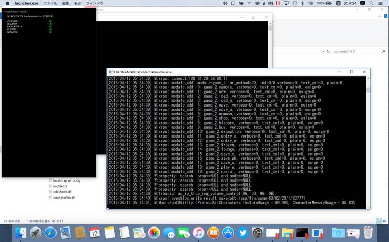Click the Explorer help question mark icon
Viewport: 389px width, 242px height.
pos(386,16)
